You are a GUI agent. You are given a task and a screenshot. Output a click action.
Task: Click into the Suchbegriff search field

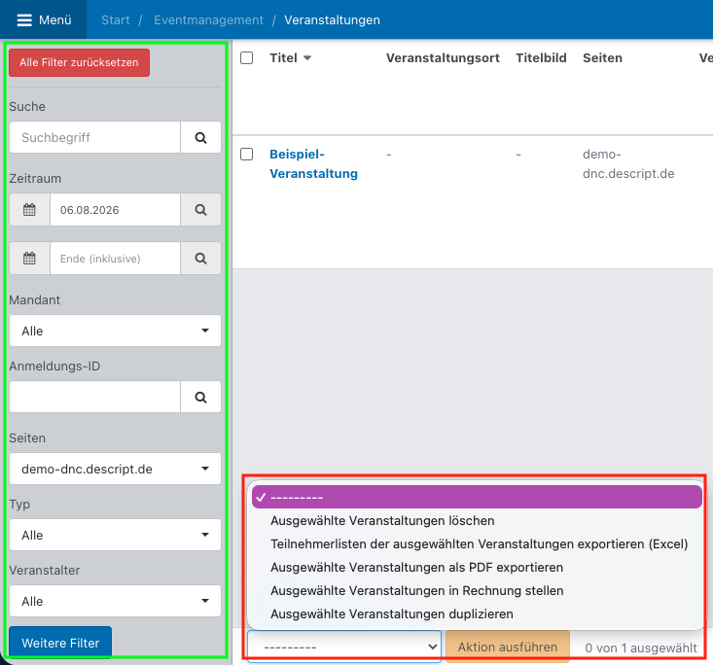coord(94,138)
